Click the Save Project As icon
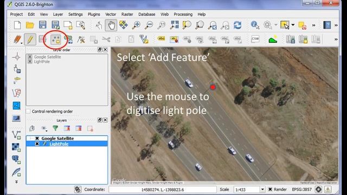Image resolution: width=347 pixels, height=195 pixels. (55, 25)
